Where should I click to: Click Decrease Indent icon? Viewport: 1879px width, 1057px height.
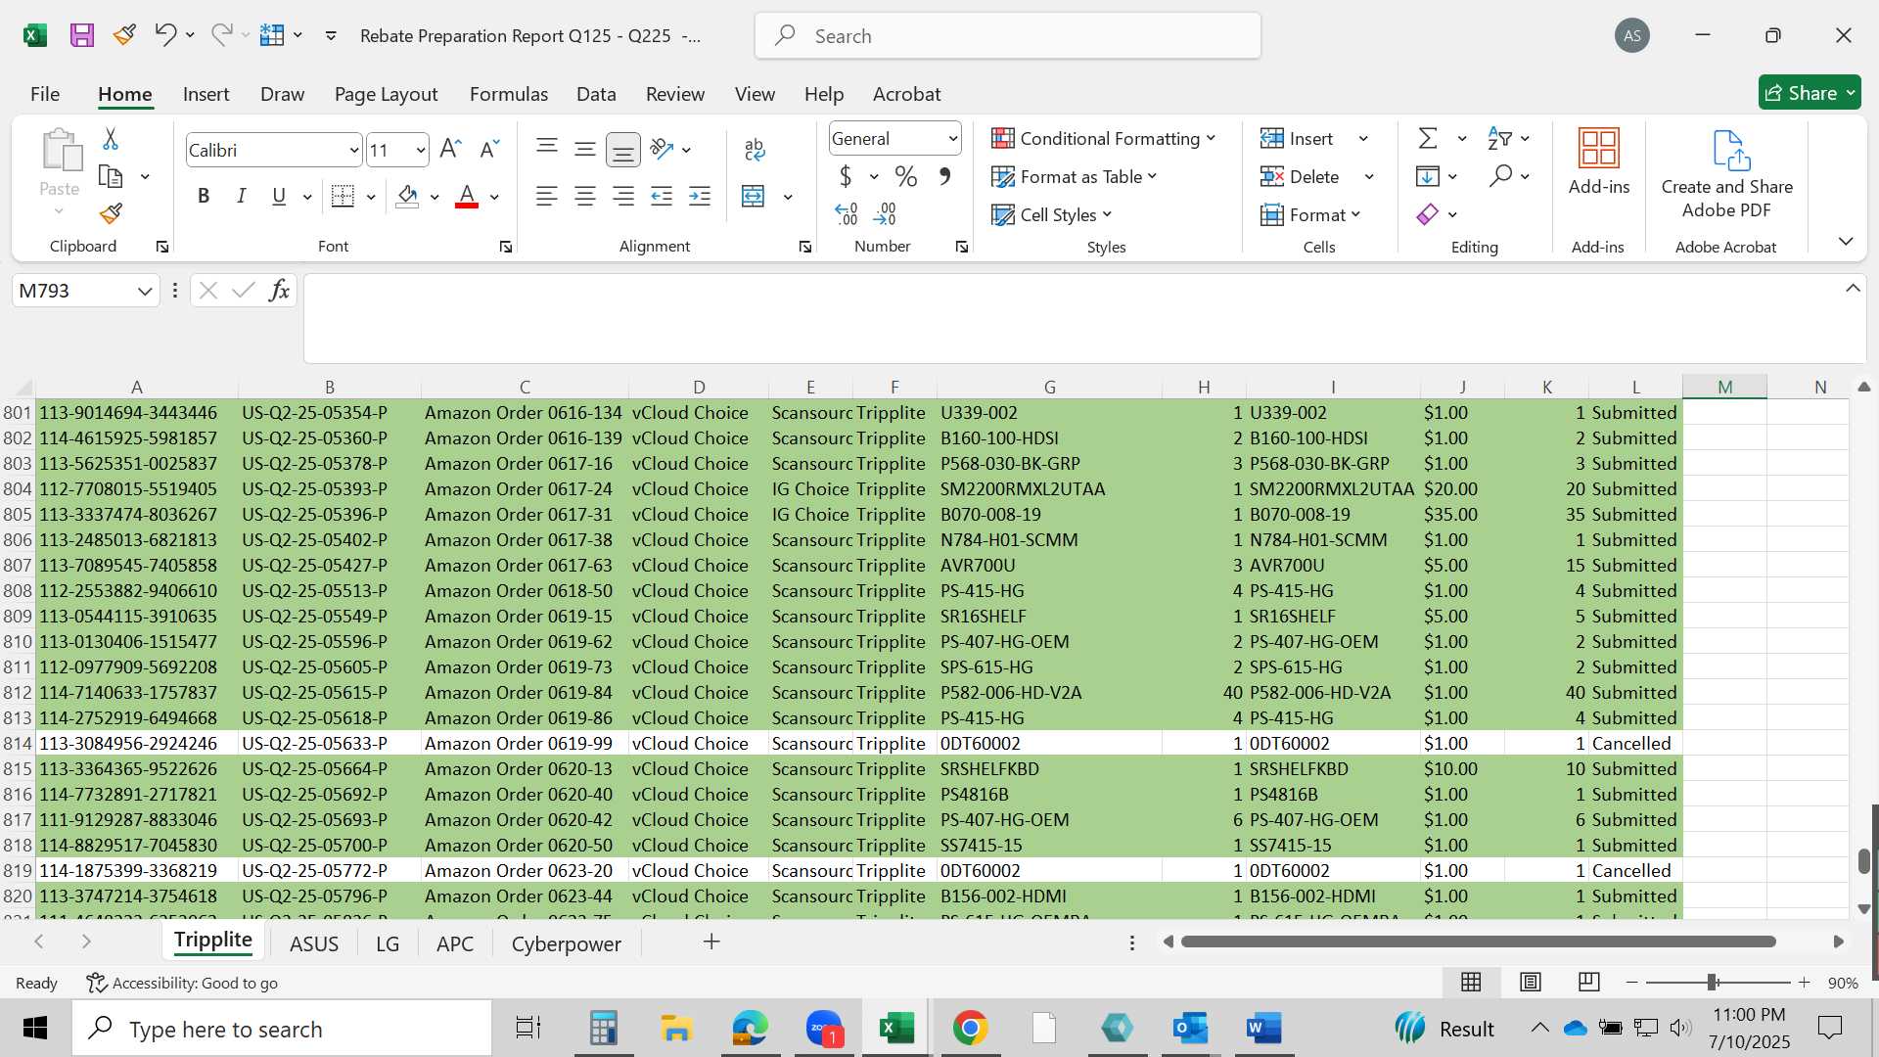click(x=662, y=196)
